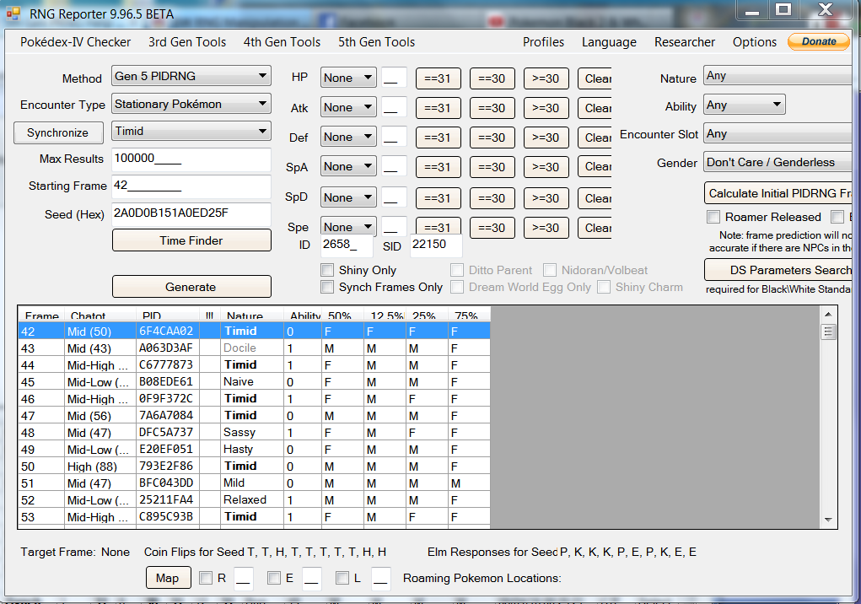Click the results table scrollbar thumb
861x604 pixels.
(828, 332)
